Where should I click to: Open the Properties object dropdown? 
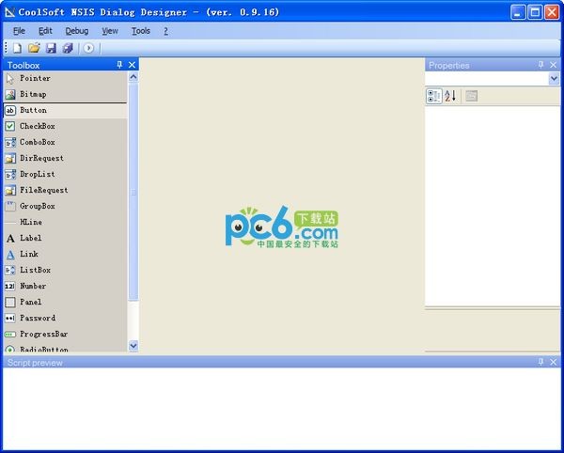[x=554, y=78]
